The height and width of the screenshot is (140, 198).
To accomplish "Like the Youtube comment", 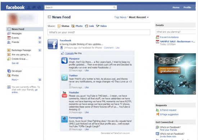I will [87, 112].
